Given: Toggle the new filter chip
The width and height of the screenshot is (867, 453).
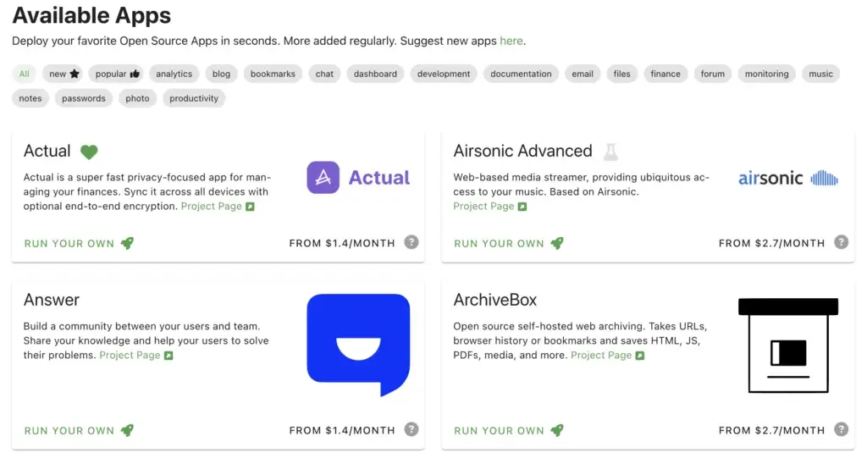Looking at the screenshot, I should point(64,74).
